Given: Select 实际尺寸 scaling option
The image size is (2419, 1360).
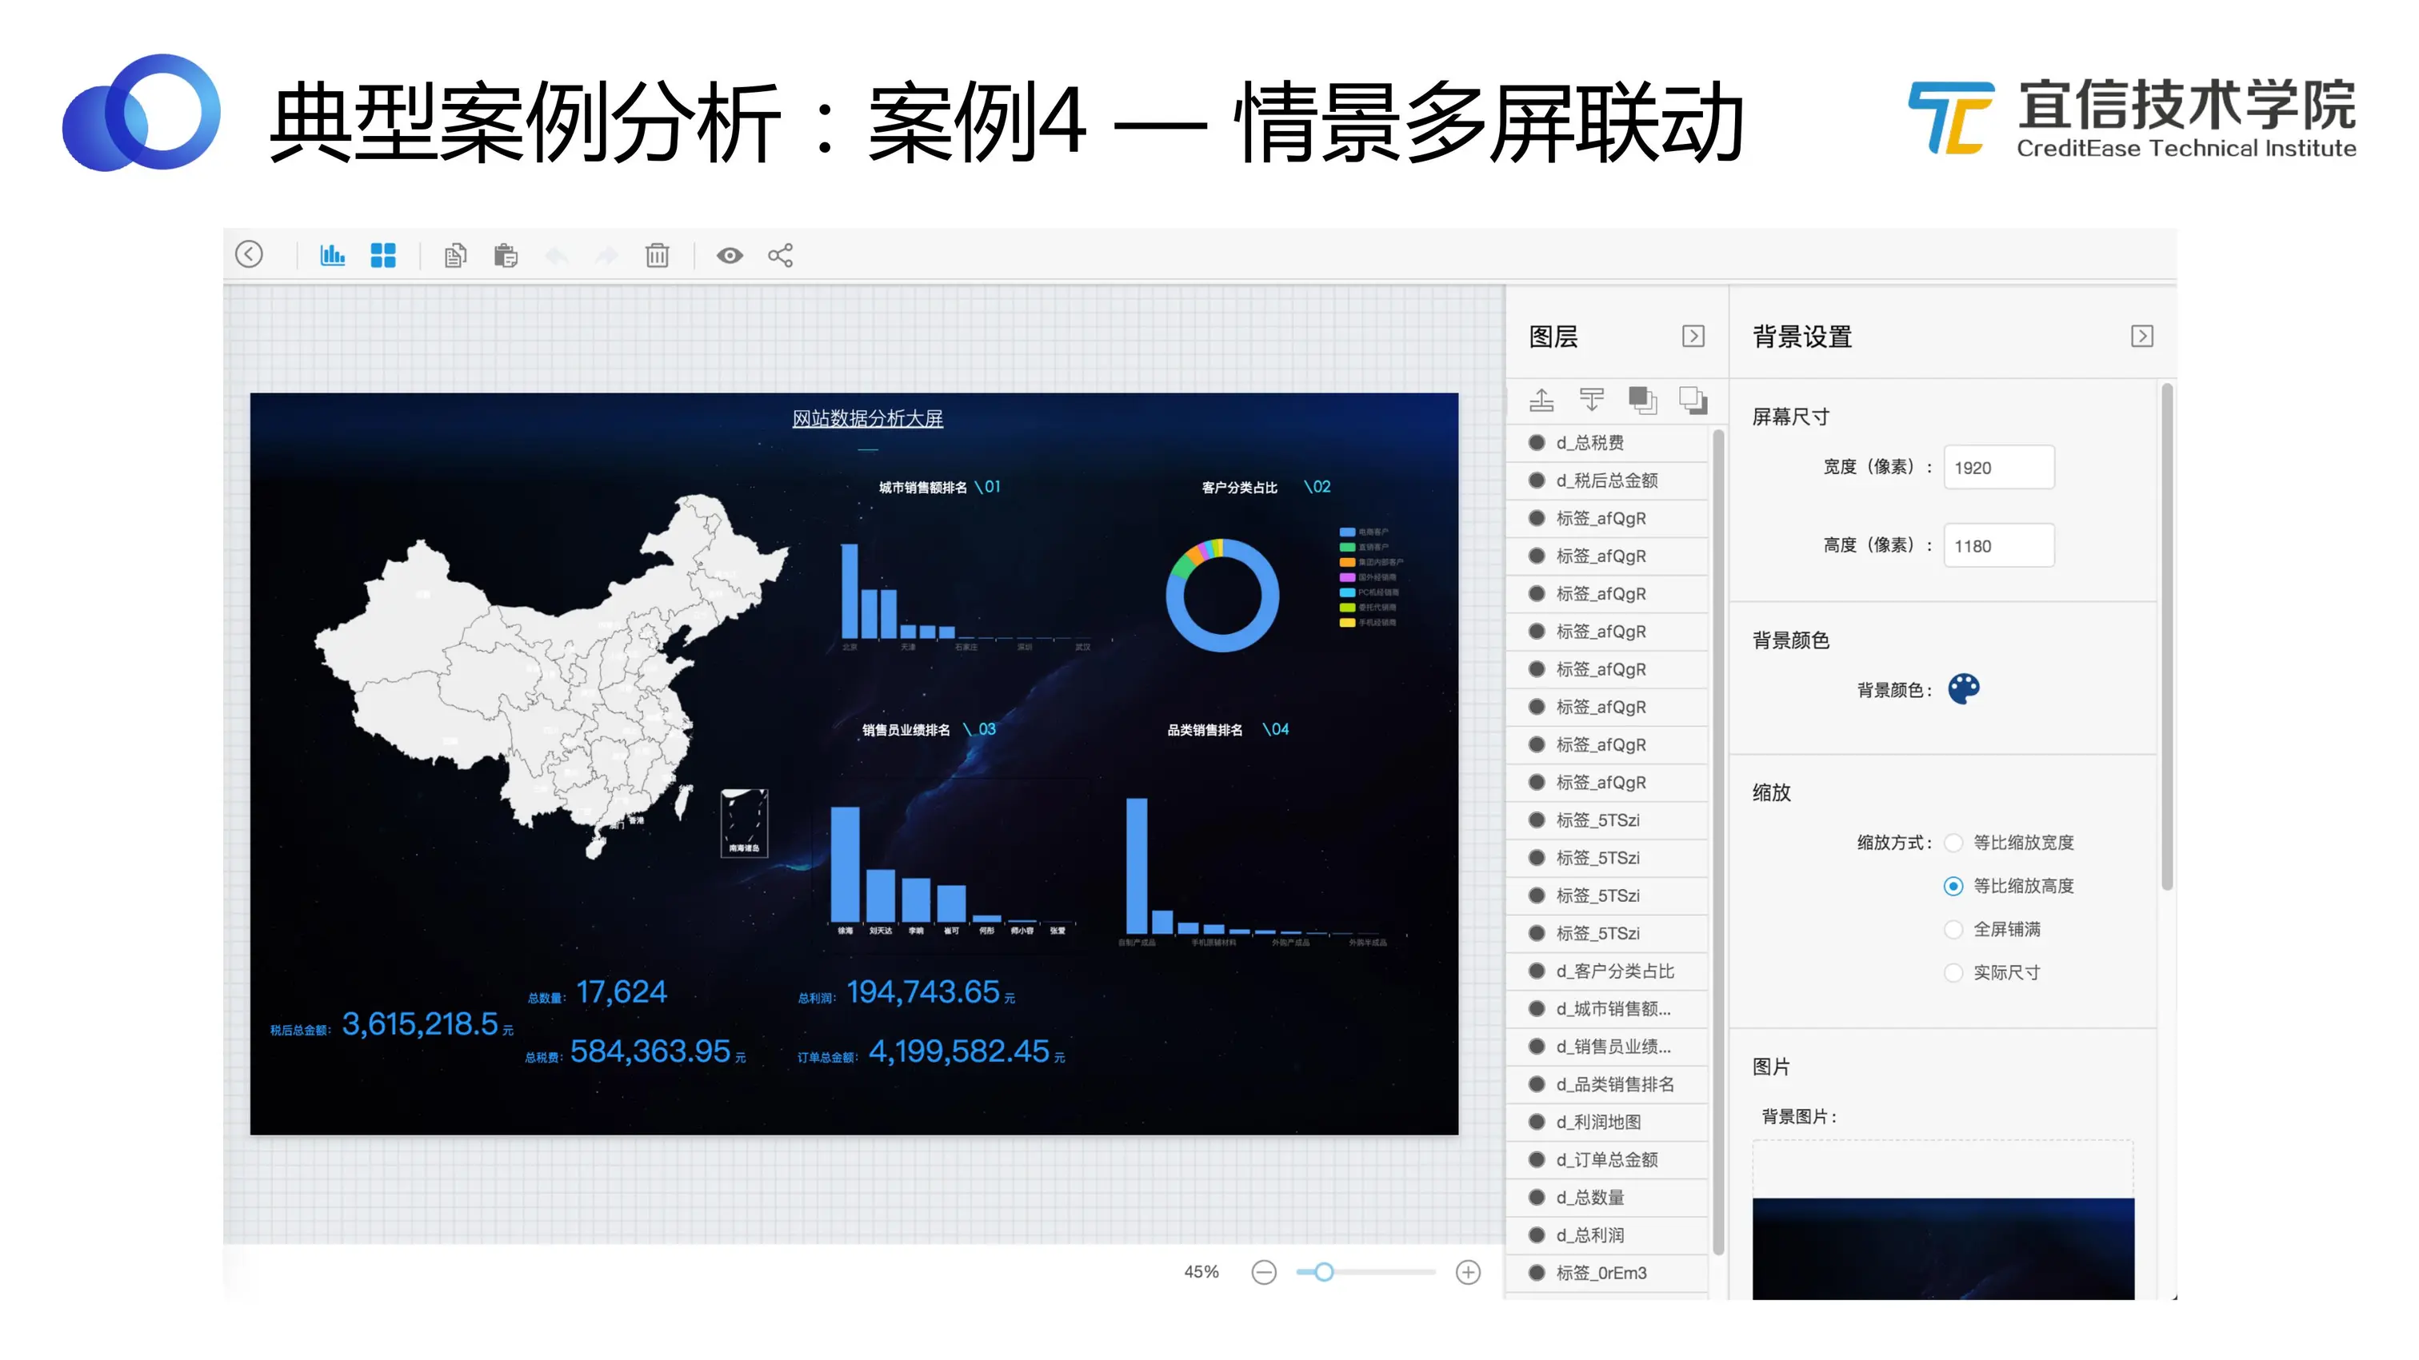Looking at the screenshot, I should tap(1953, 973).
